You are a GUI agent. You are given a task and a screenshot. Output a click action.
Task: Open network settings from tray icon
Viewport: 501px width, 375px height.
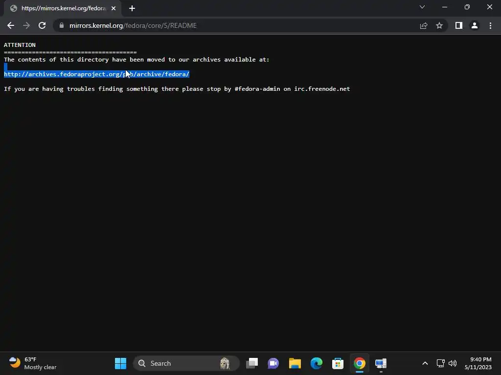pos(441,363)
